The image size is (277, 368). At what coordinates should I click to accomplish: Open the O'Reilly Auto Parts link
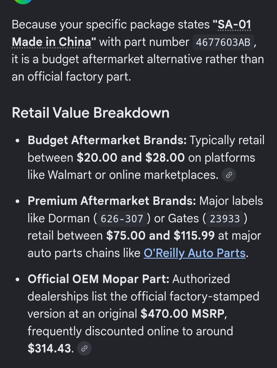click(194, 253)
